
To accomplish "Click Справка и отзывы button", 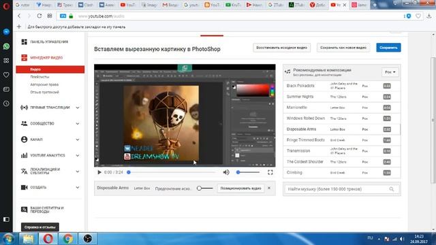I will 40,227.
